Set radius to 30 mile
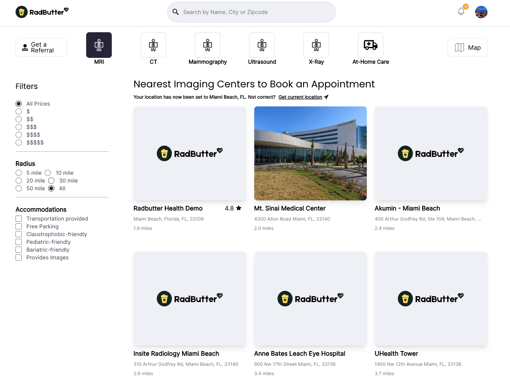Screen dimensions: 510x379 click(51, 181)
